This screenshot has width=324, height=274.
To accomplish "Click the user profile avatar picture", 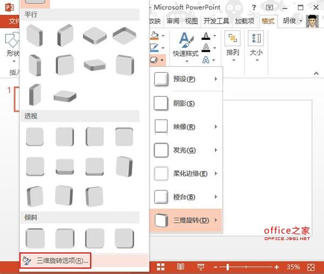I will click(x=312, y=21).
